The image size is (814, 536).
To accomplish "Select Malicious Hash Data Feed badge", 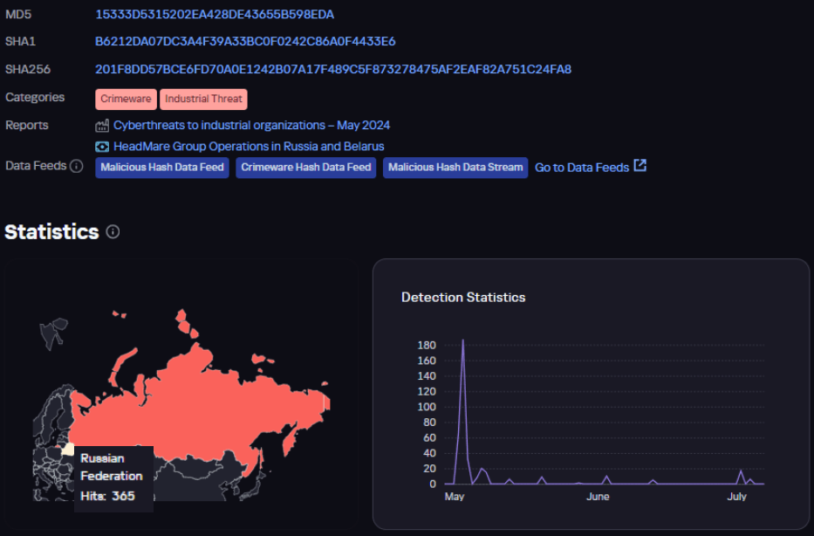I will [162, 168].
